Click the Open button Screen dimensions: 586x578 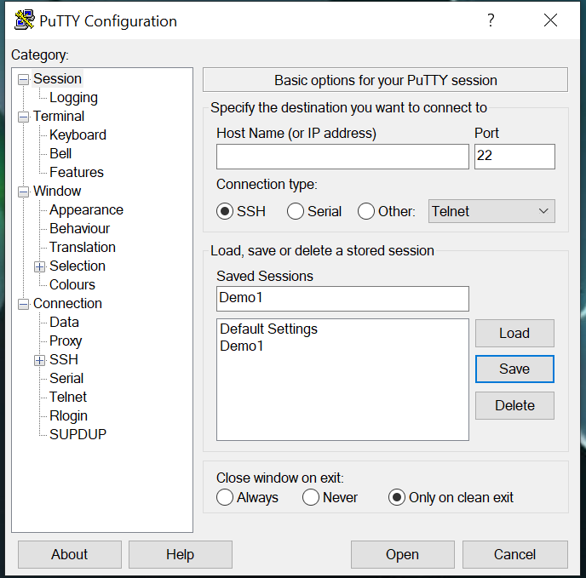click(403, 554)
